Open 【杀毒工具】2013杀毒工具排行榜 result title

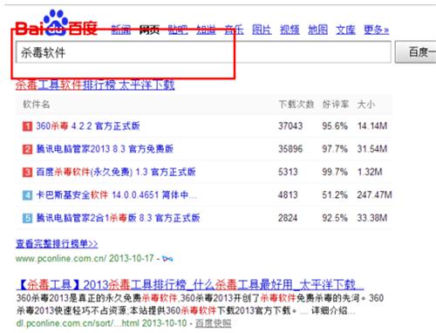(x=189, y=284)
